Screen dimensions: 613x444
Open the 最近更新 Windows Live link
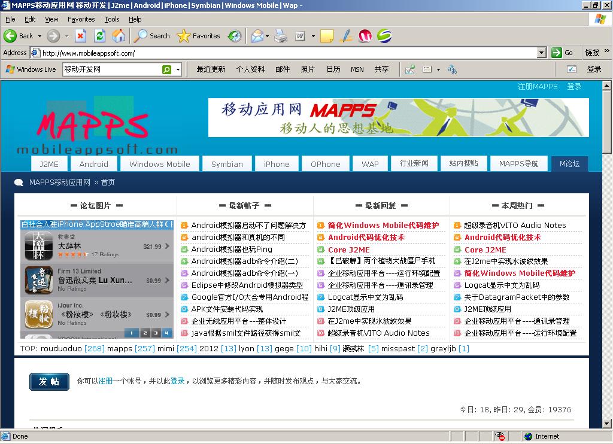point(211,69)
